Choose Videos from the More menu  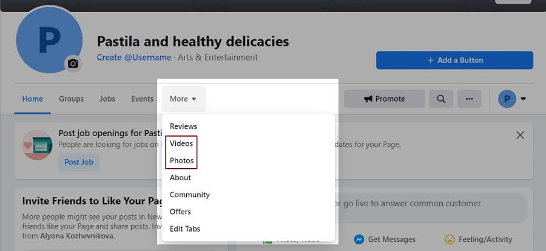click(x=181, y=143)
